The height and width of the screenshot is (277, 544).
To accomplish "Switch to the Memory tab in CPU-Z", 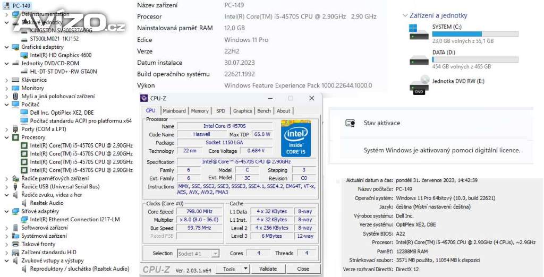I will pos(200,111).
